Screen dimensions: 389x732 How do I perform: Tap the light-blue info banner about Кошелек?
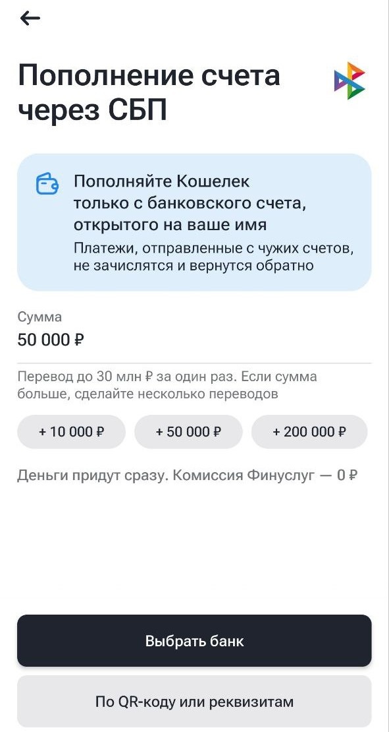pos(194,222)
